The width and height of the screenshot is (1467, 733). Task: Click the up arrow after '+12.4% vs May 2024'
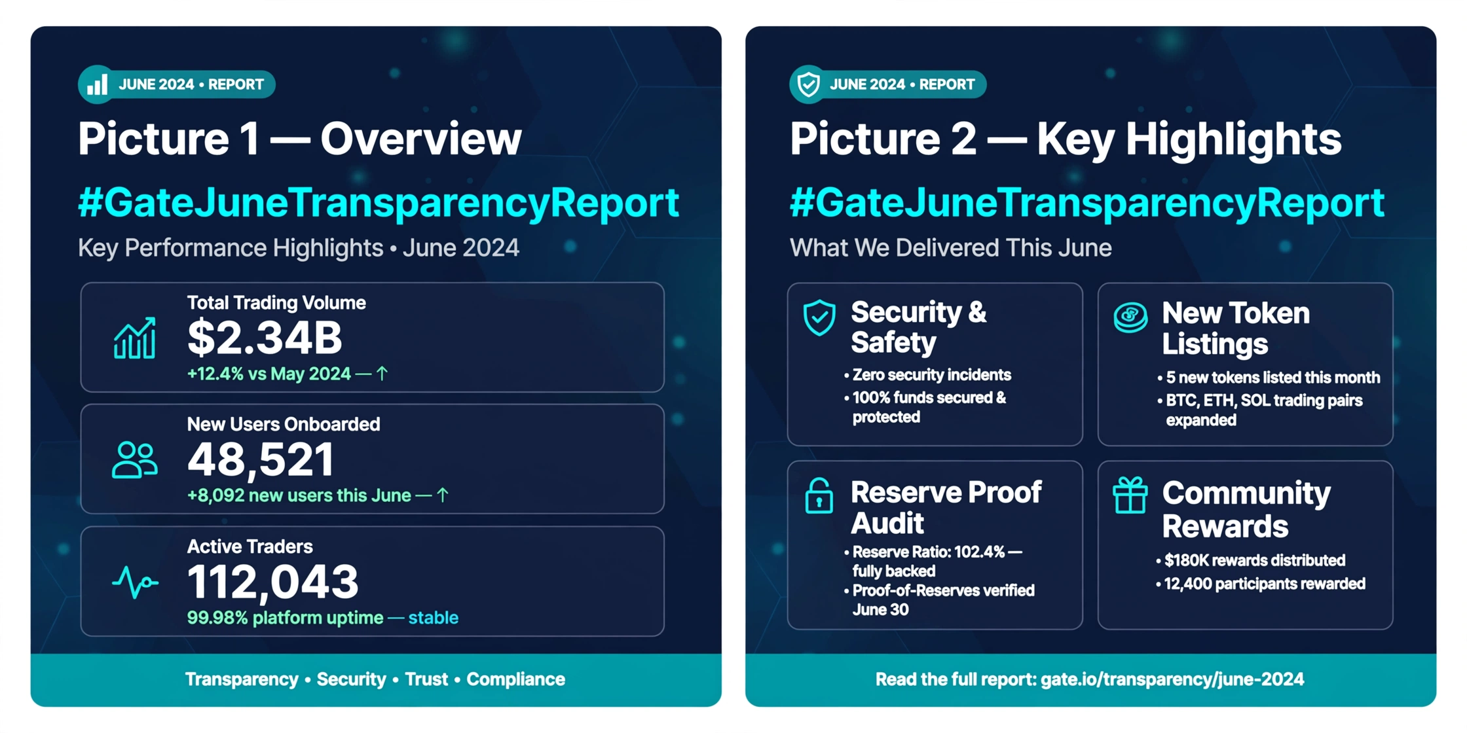coord(382,374)
